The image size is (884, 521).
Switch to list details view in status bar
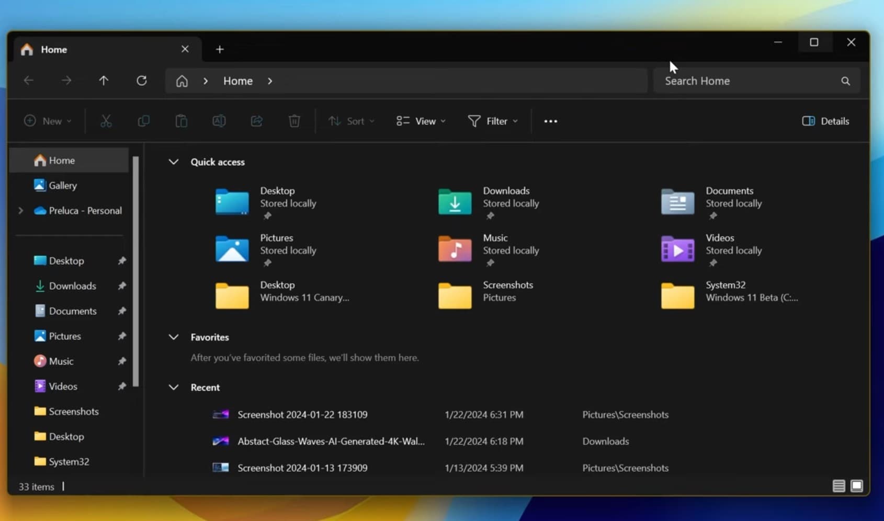click(838, 486)
